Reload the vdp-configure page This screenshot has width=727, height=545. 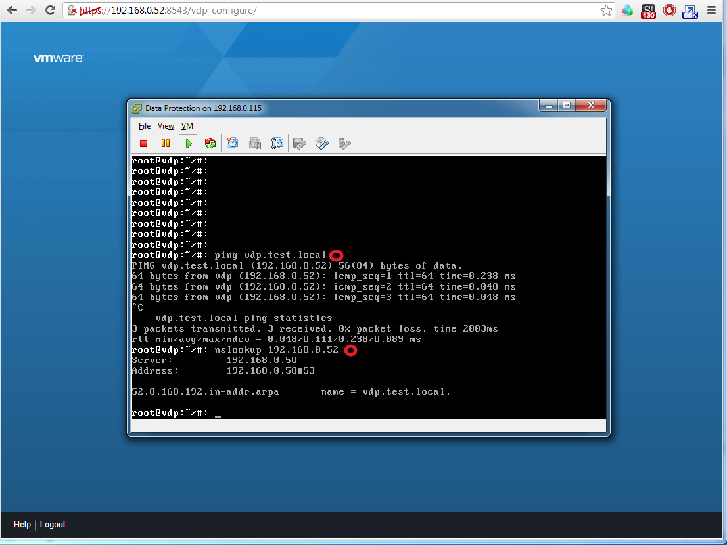pyautogui.click(x=50, y=11)
